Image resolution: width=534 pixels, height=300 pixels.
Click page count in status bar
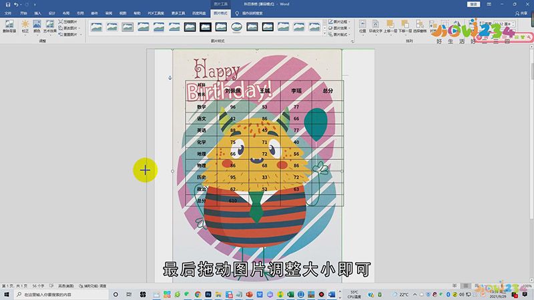pyautogui.click(x=15, y=286)
